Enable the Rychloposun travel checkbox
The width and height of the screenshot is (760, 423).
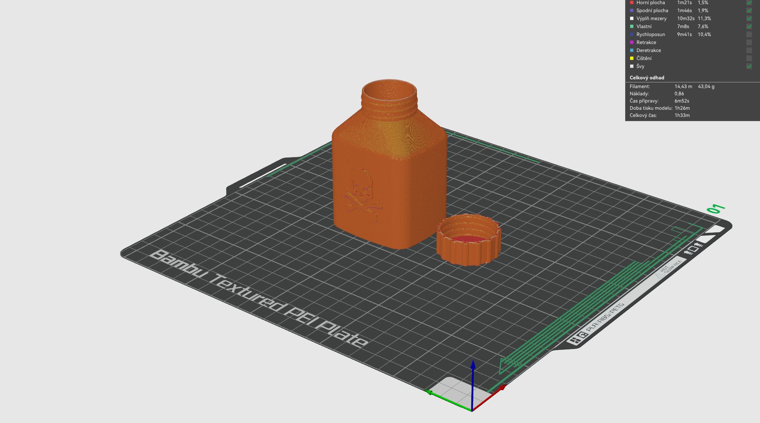click(x=749, y=35)
